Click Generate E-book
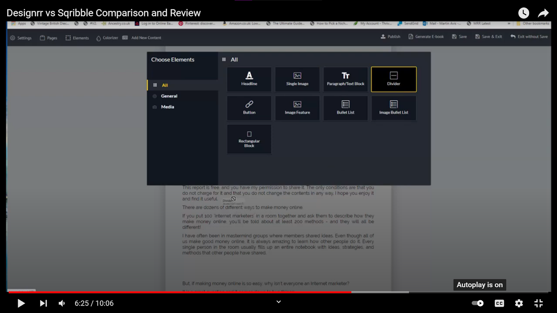557x313 pixels. click(x=426, y=37)
